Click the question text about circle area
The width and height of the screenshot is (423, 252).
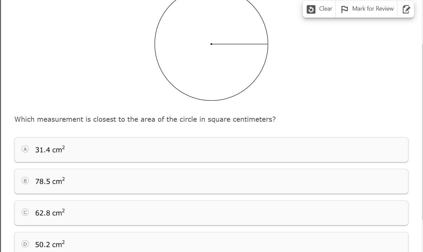145,119
